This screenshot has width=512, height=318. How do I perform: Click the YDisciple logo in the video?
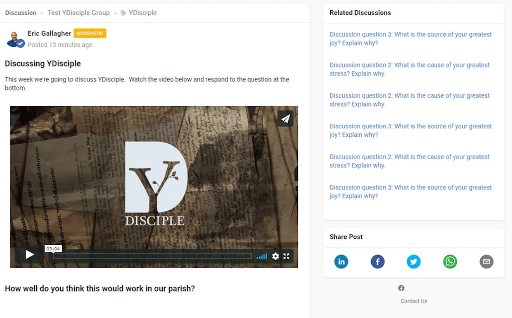[x=156, y=183]
